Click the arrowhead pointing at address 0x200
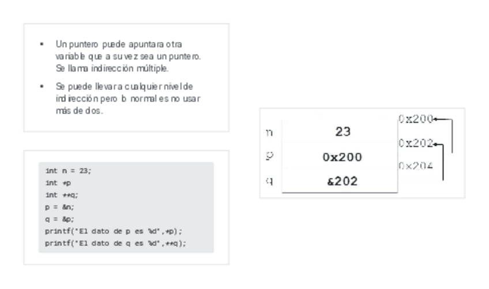The width and height of the screenshot is (489, 289). [x=434, y=119]
